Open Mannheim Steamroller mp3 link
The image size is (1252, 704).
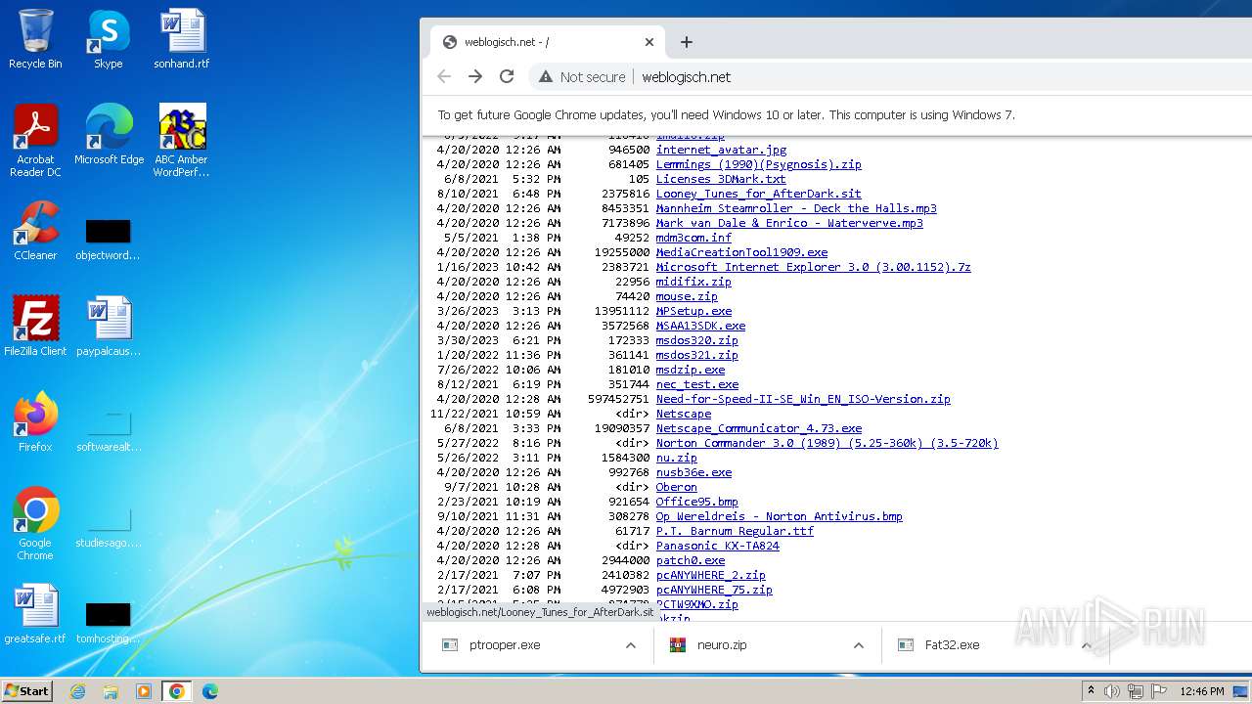[796, 208]
